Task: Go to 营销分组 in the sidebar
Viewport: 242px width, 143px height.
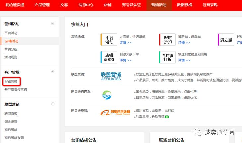Action: (11, 49)
